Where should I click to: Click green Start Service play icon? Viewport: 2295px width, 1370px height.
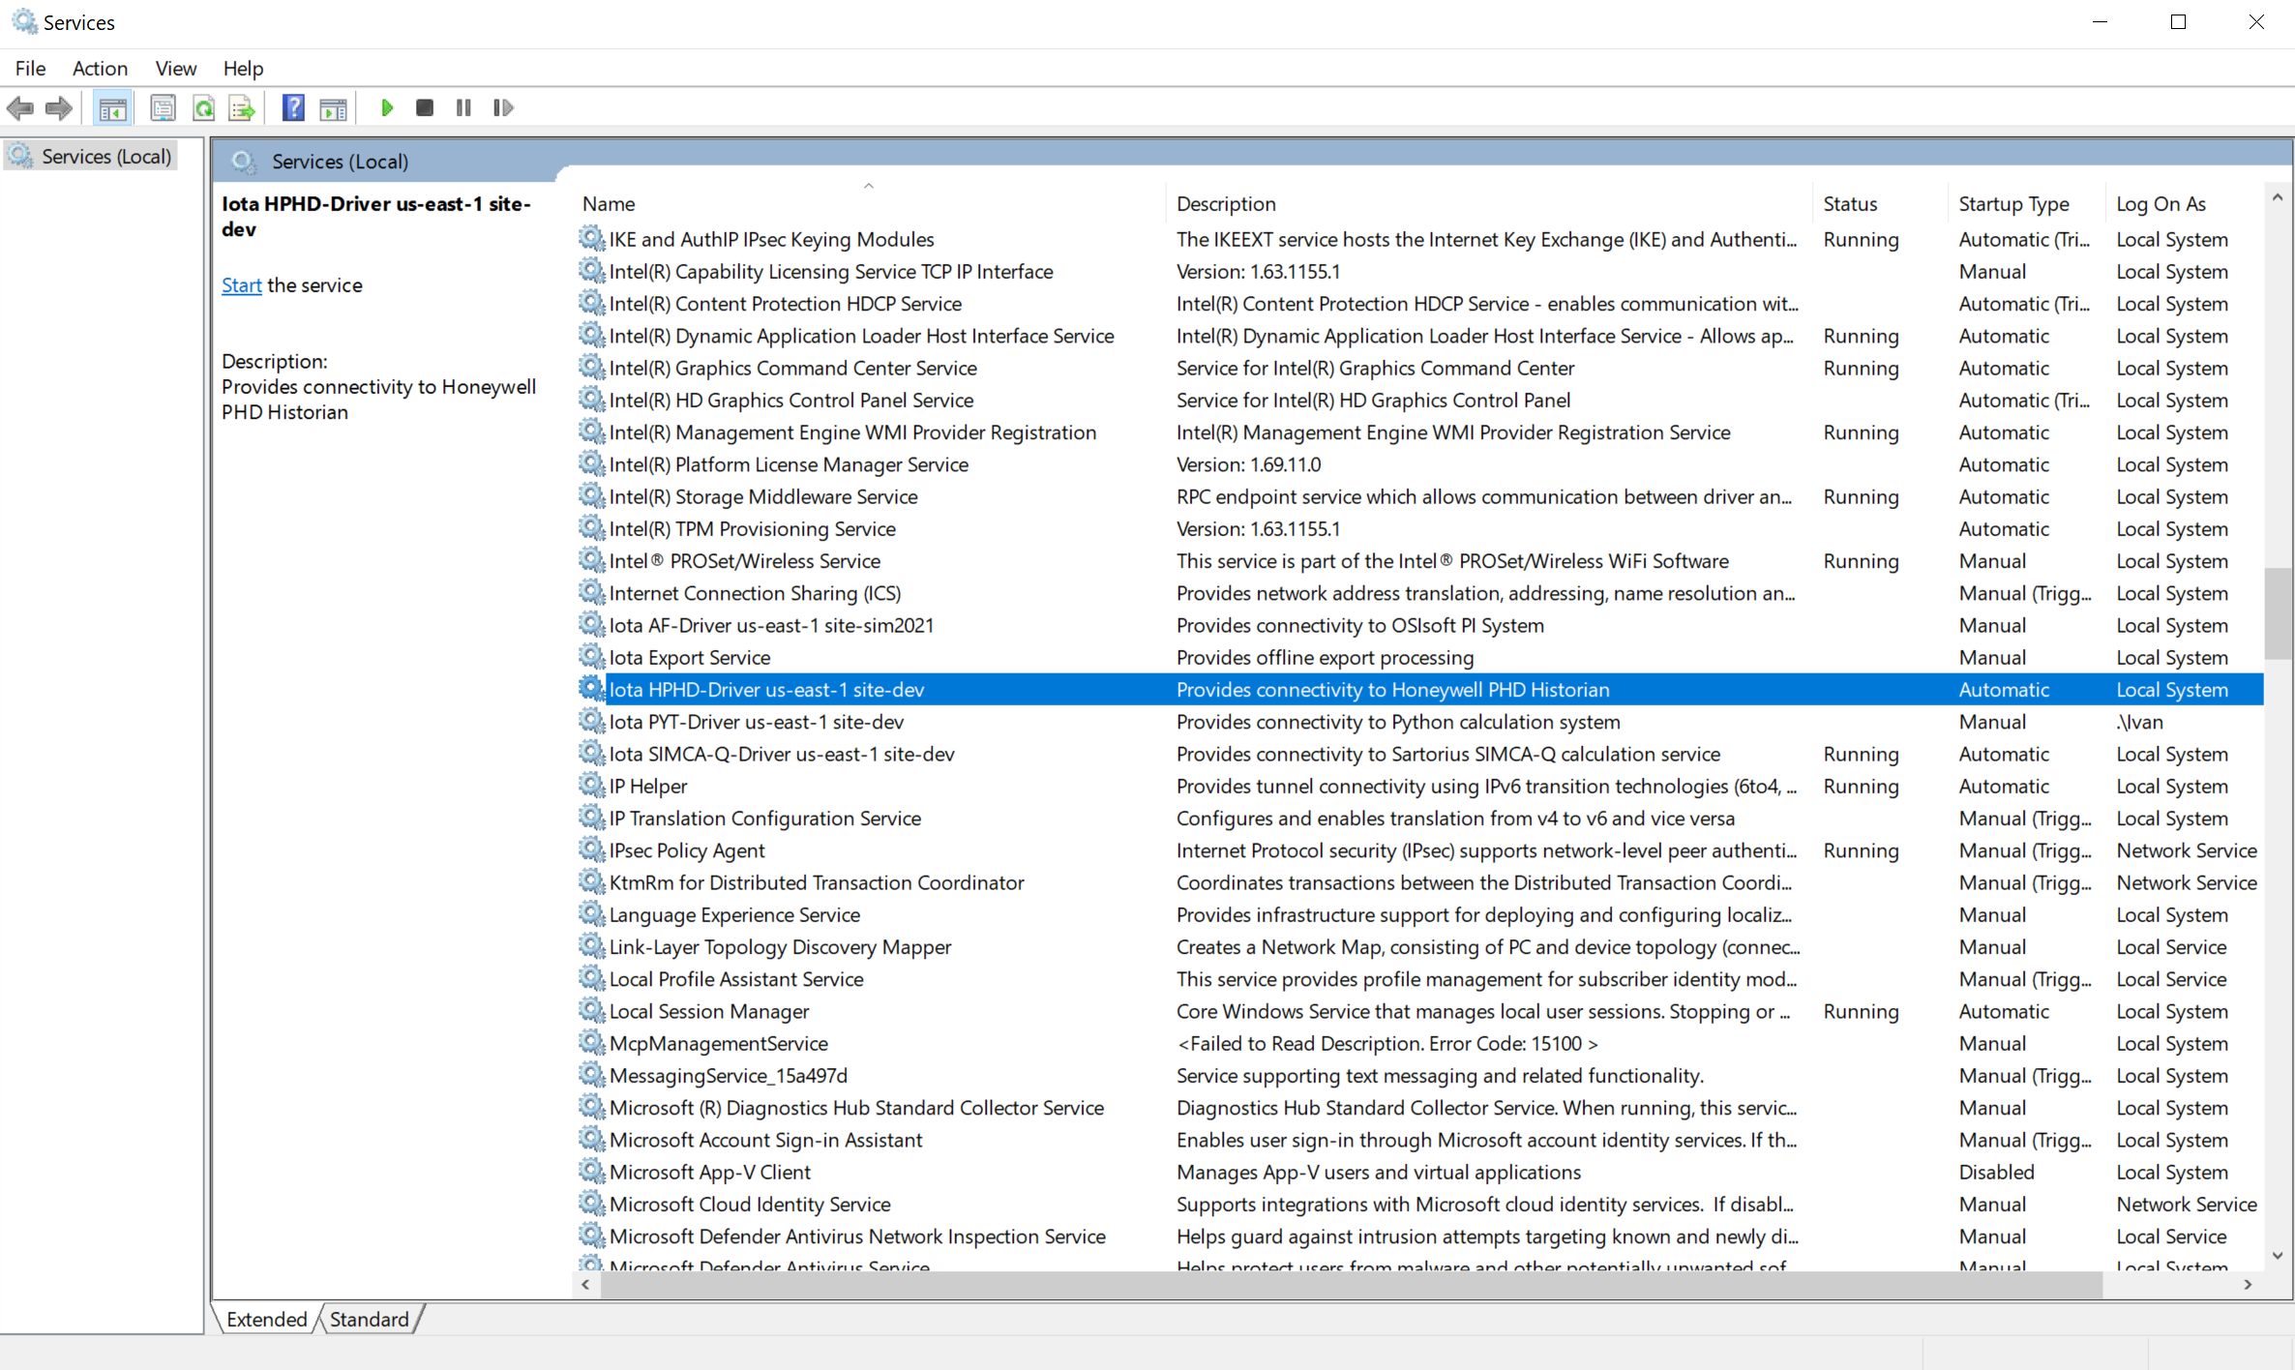387,107
